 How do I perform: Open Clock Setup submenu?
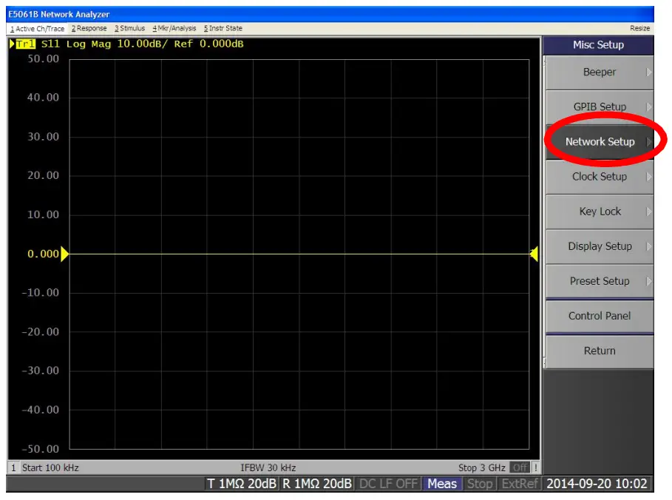[x=599, y=177]
